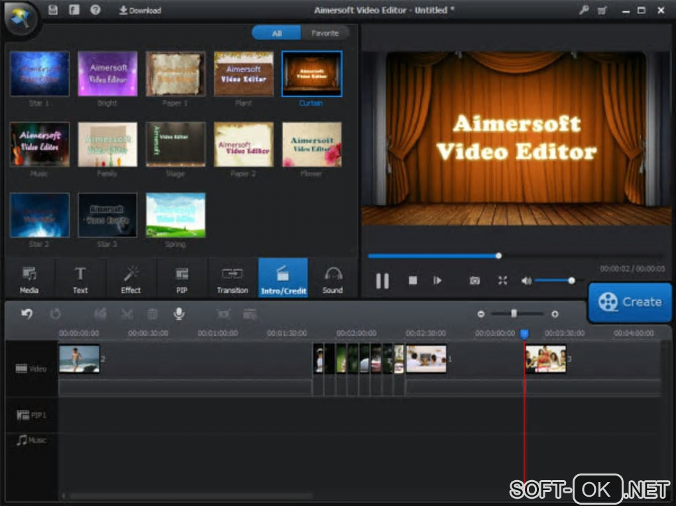This screenshot has height=506, width=676.
Task: Click the microphone voiceover record icon
Action: pyautogui.click(x=179, y=314)
